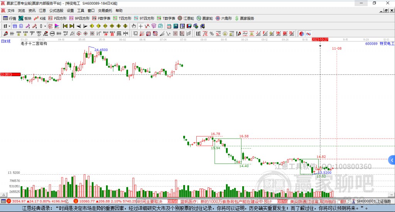Click the yellow diamond four-way arrow icon
This screenshot has width=395, height=212.
click(119, 26)
